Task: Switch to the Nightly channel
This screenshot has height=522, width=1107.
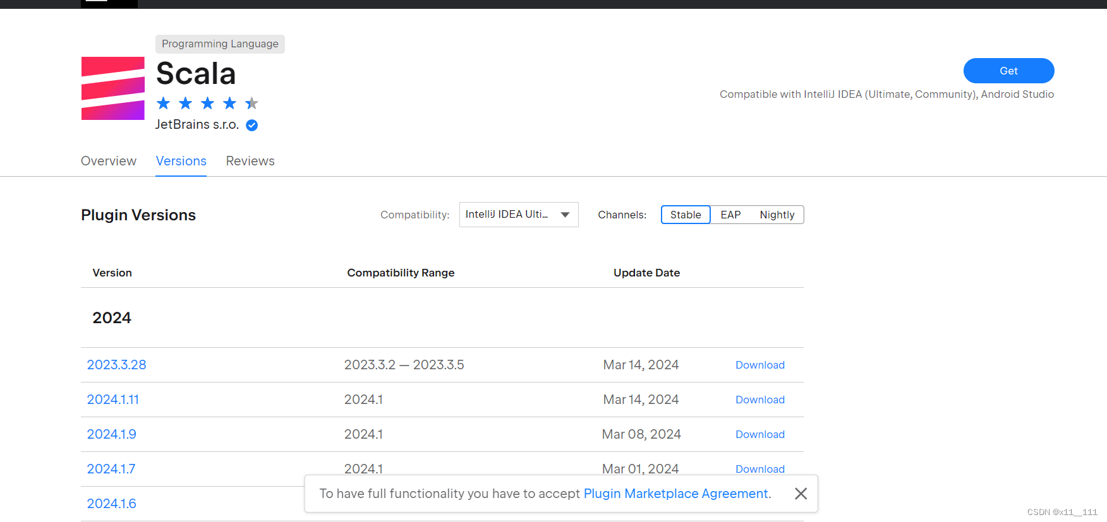Action: pos(777,215)
